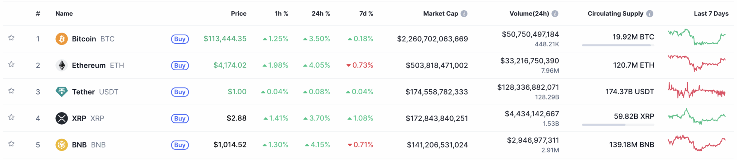
Task: Favorite XRP using its star
Action: click(11, 117)
